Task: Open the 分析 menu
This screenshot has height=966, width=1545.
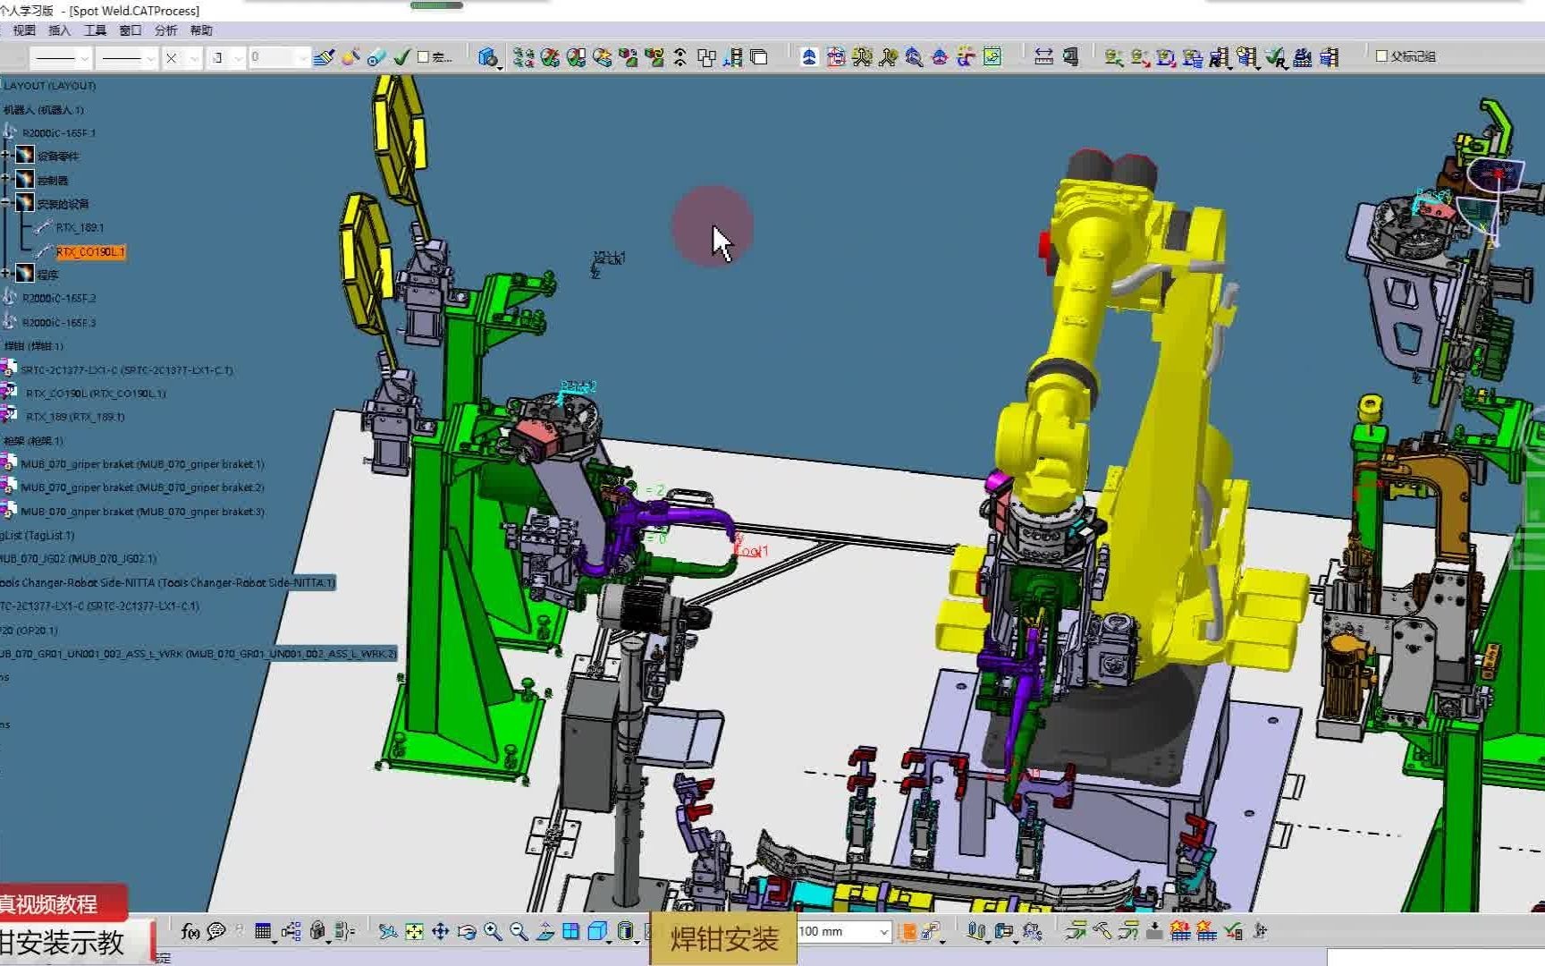Action: [165, 30]
